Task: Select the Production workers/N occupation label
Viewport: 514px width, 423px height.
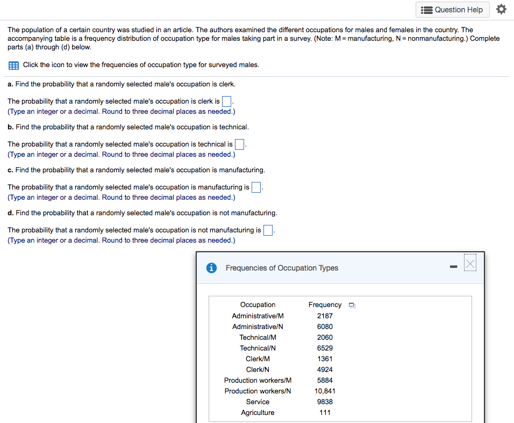Action: coord(258,391)
